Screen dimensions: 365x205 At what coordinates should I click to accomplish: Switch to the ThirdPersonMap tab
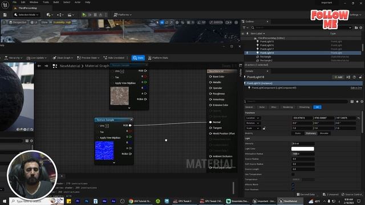click(27, 8)
